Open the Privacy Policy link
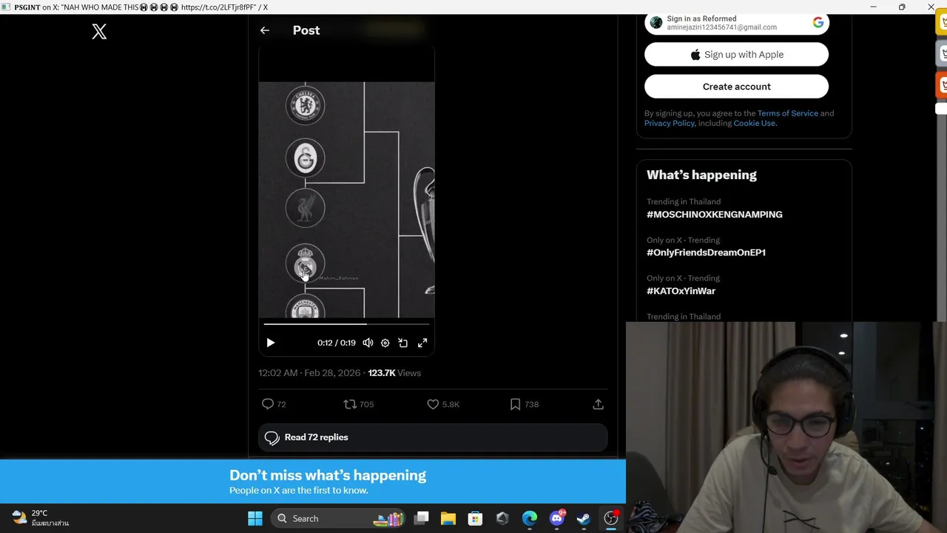Viewport: 947px width, 533px height. [x=669, y=123]
